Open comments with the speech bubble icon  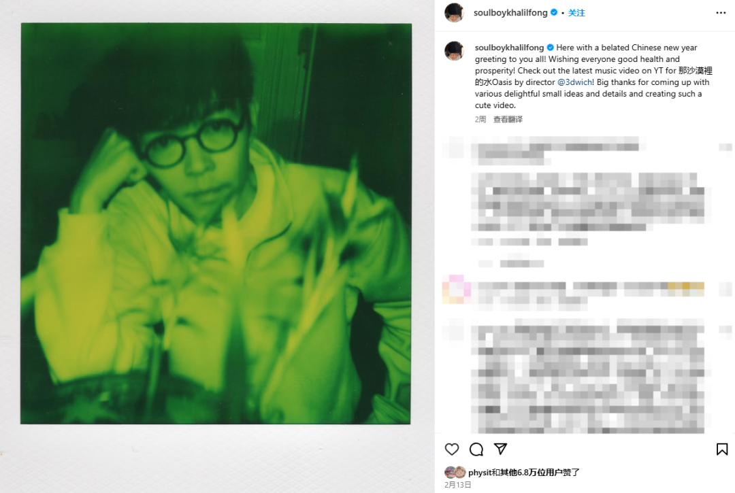tap(476, 449)
